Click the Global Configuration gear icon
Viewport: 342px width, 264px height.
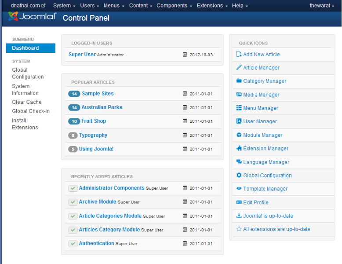tap(239, 175)
